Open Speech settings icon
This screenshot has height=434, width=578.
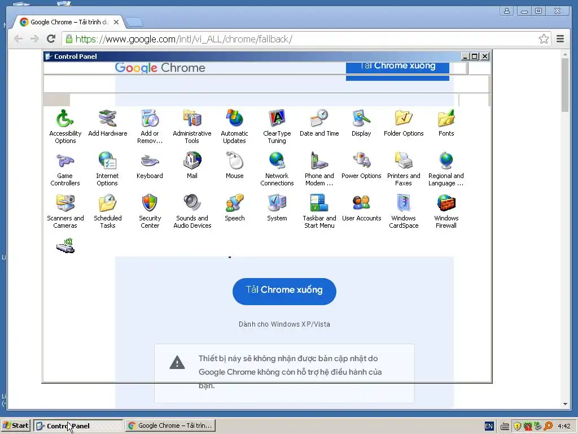tap(234, 208)
